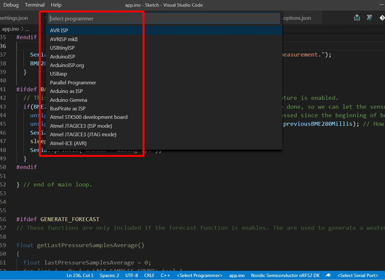This screenshot has width=385, height=280.
Task: Change language mode C++ in status bar
Action: click(165, 276)
